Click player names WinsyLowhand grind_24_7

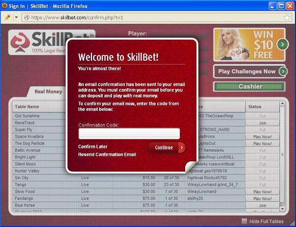tap(213, 185)
